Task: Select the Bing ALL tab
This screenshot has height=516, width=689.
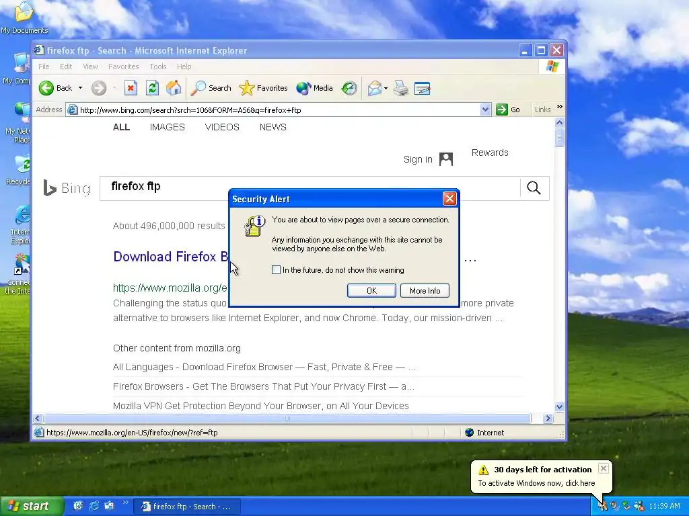Action: (x=121, y=127)
